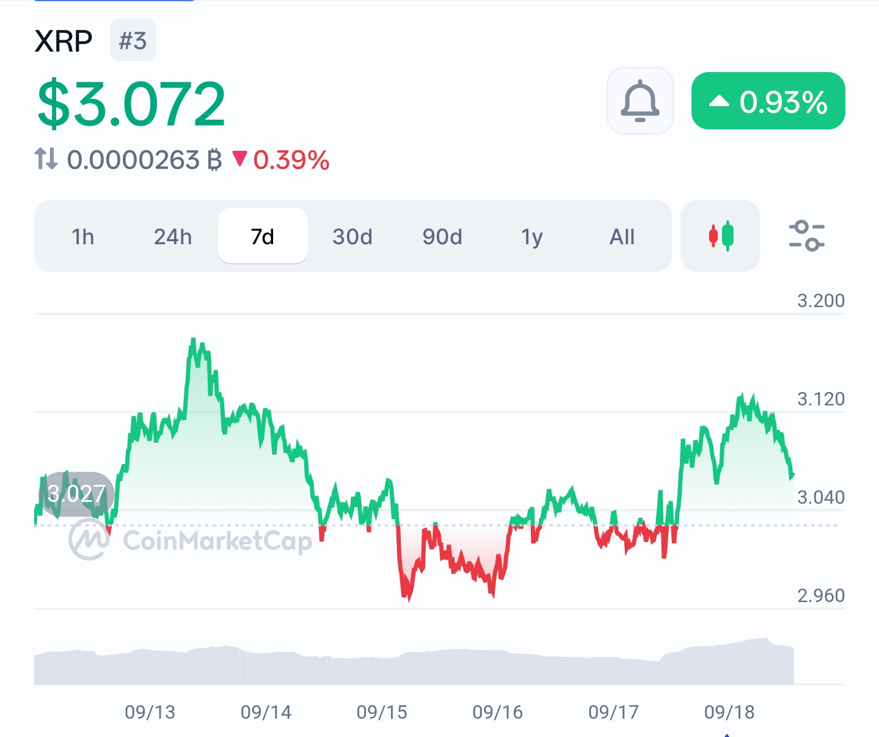Tap the 09/15 date marker

[382, 712]
